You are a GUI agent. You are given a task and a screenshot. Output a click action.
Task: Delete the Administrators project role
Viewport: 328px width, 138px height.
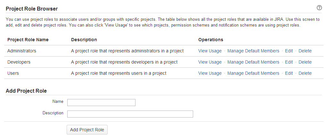pyautogui.click(x=305, y=51)
